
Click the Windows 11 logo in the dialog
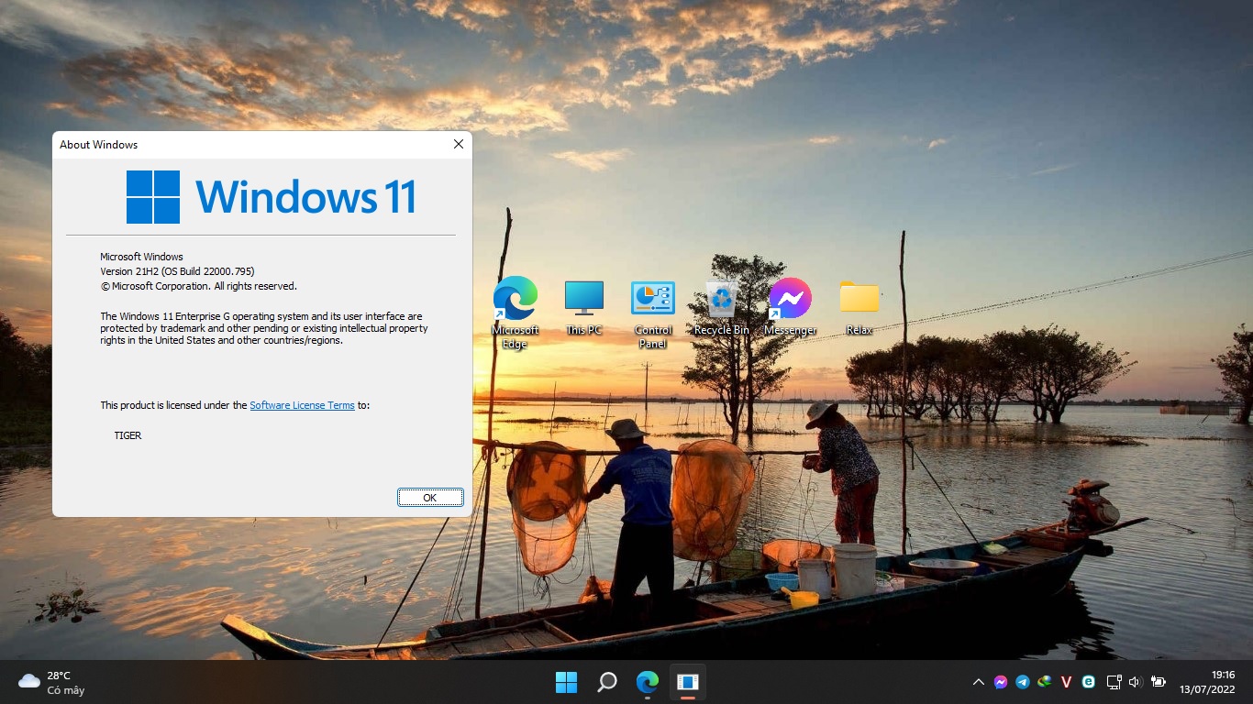272,196
